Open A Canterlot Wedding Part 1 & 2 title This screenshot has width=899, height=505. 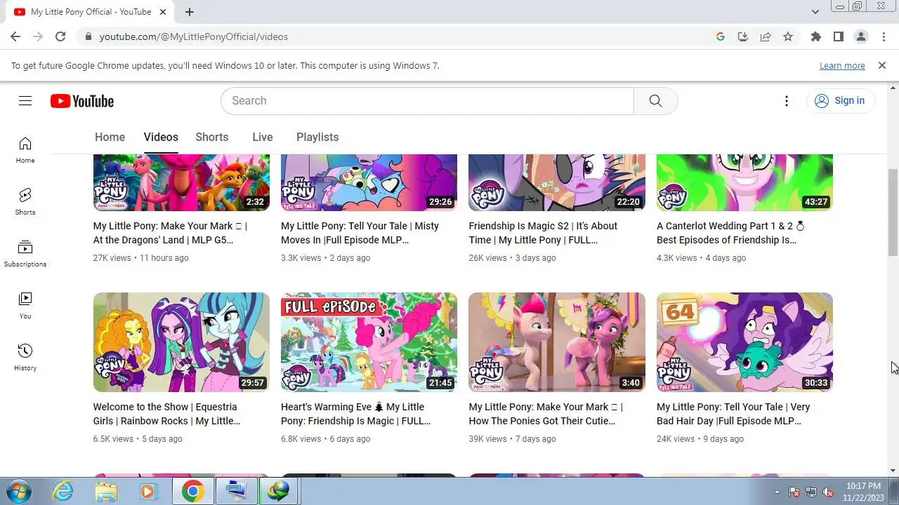(x=730, y=233)
